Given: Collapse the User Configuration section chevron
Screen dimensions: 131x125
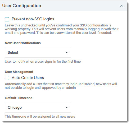Looking at the screenshot, I should tap(122, 6).
